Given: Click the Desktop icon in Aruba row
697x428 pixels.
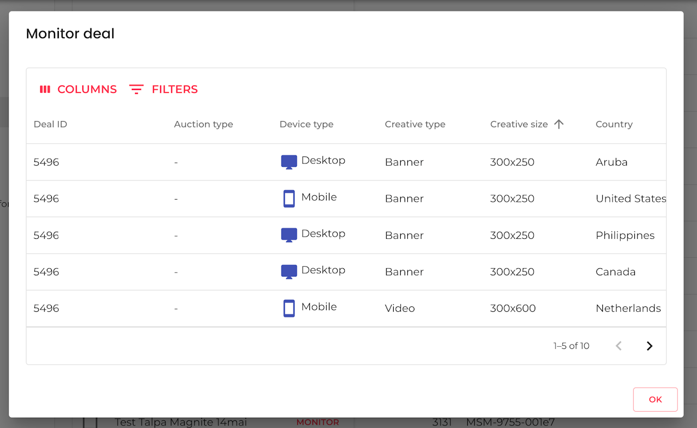Looking at the screenshot, I should (x=289, y=162).
